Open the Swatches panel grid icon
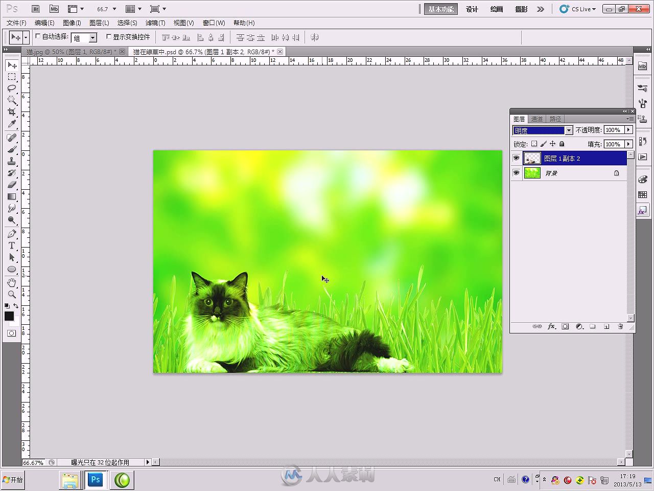The height and width of the screenshot is (491, 654). (x=643, y=195)
